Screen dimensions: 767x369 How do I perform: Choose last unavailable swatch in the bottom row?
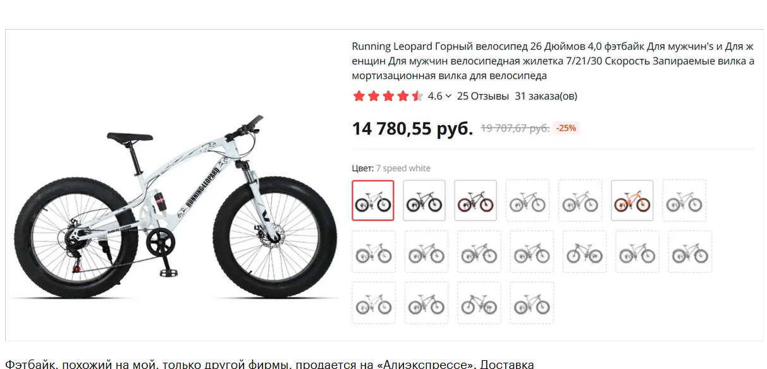tap(532, 303)
